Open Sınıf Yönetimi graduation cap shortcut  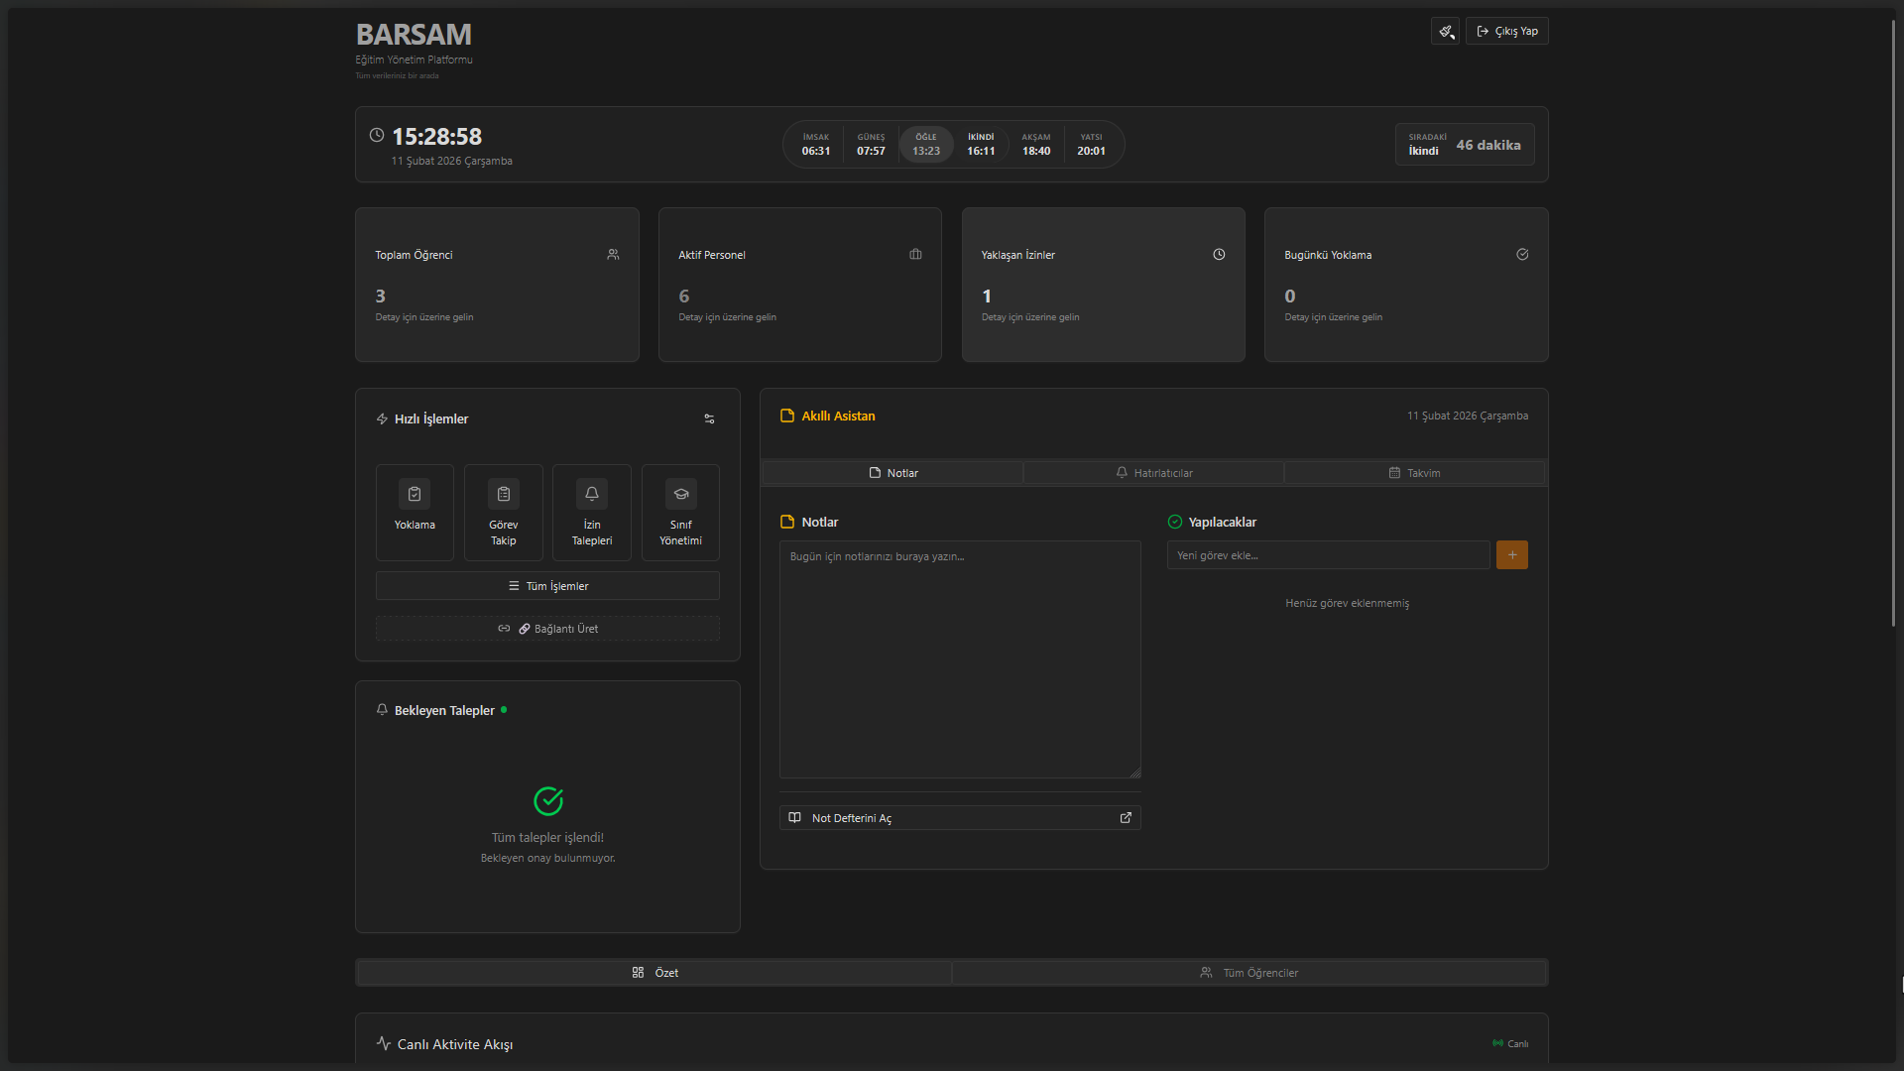(680, 512)
